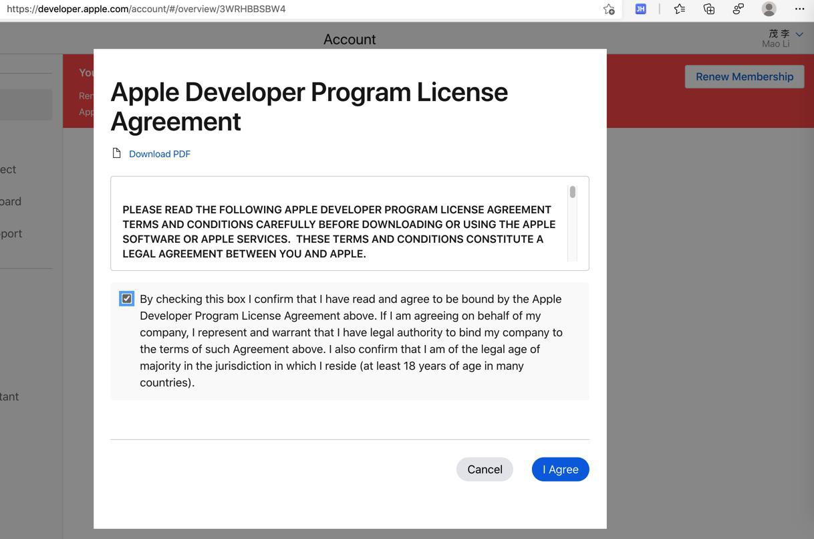Click the browser sharing extension icon

pos(738,9)
